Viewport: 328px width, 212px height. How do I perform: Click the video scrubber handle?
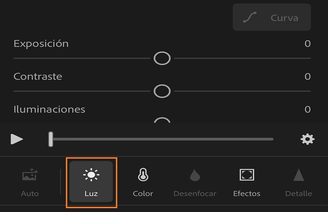coord(51,139)
